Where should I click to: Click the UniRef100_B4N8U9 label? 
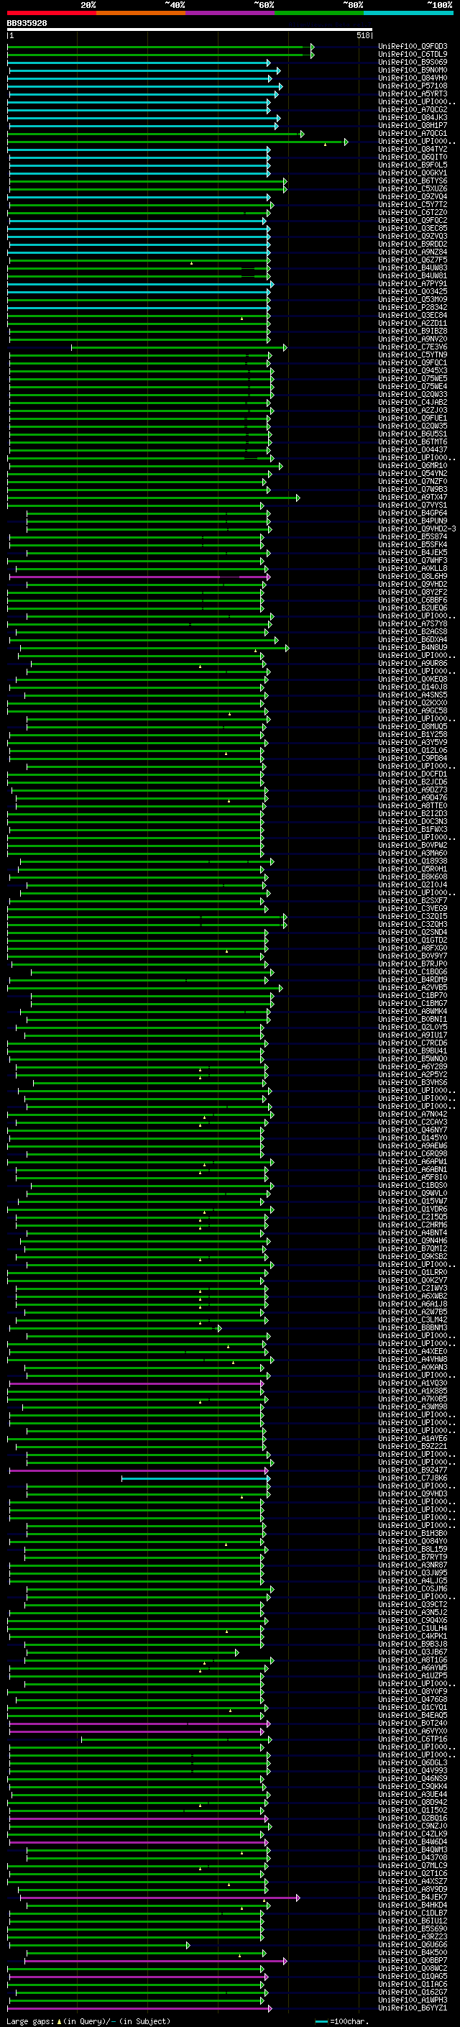pos(413,648)
